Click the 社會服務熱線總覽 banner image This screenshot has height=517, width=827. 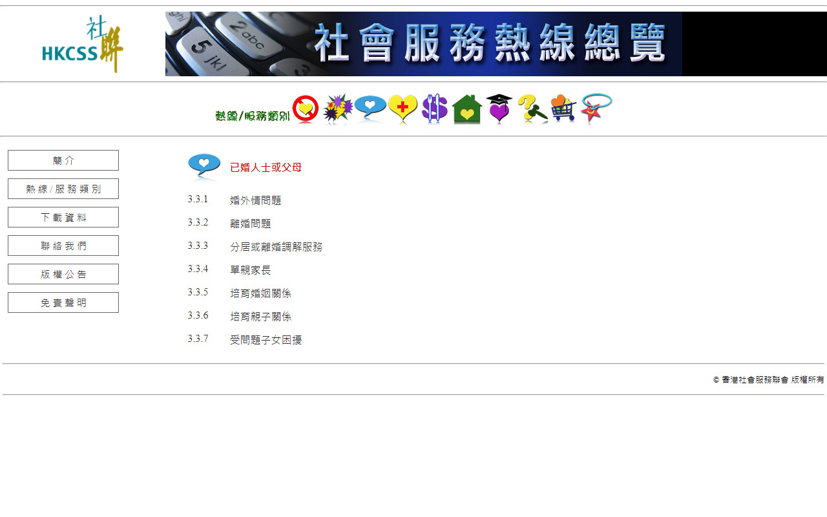(424, 44)
